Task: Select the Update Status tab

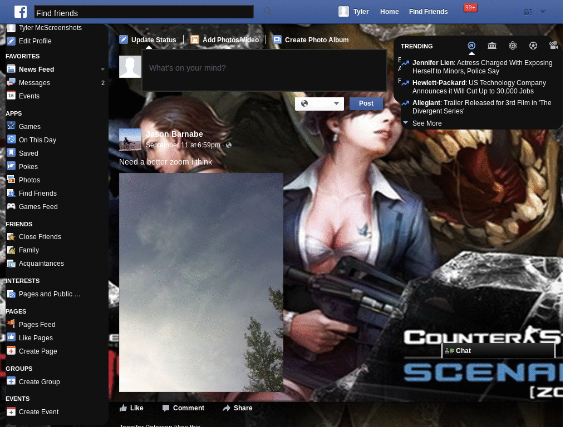Action: click(148, 40)
